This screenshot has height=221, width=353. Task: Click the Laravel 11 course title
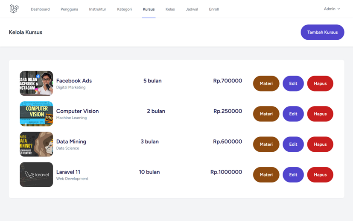coord(68,172)
